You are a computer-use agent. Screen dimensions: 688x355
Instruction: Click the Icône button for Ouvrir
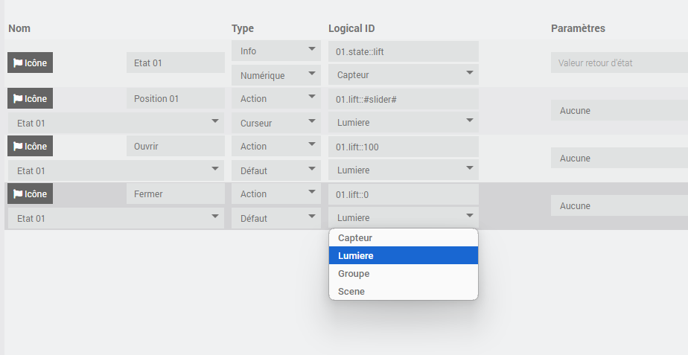click(31, 147)
